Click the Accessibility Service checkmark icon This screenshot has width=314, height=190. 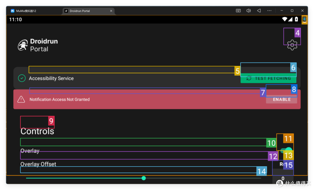(22, 78)
